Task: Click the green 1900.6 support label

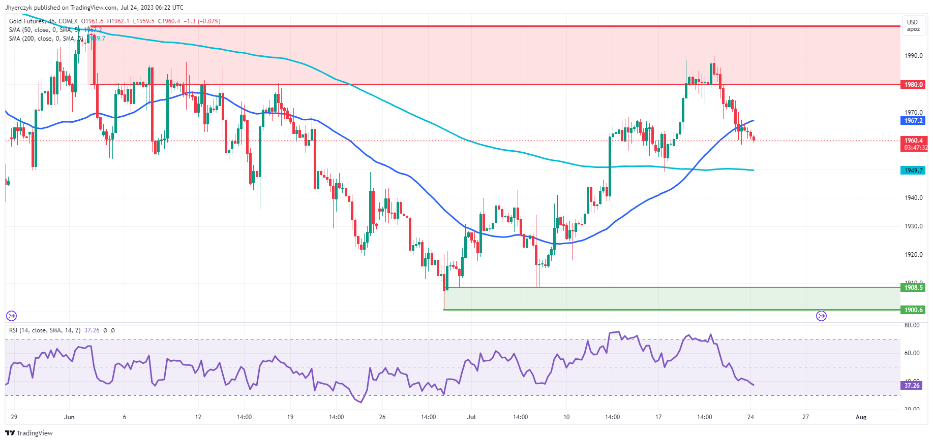Action: pyautogui.click(x=912, y=310)
